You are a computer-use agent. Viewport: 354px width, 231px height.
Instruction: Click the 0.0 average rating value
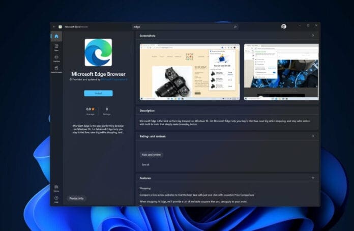88,109
